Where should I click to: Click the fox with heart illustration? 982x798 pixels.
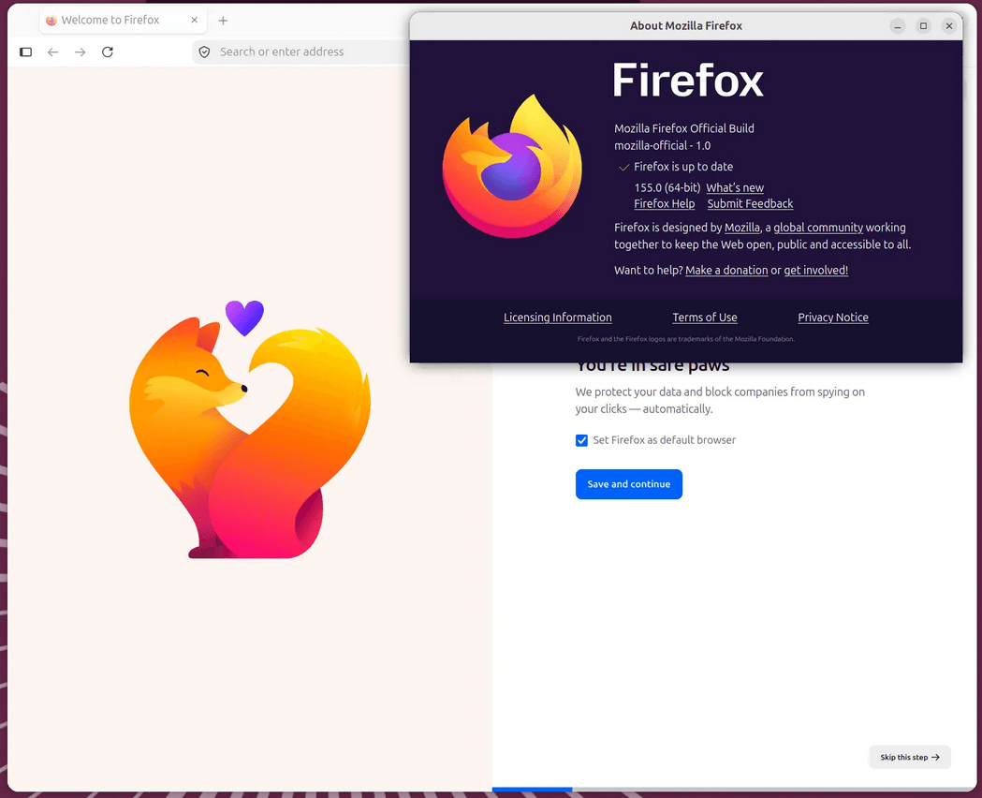249,429
